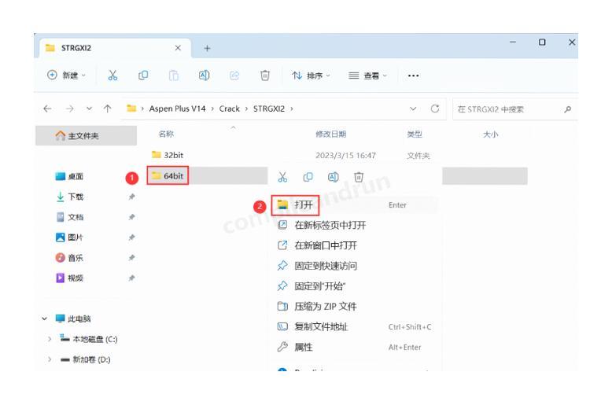Click the 2023/3/15 16:47 date cell
The height and width of the screenshot is (405, 612).
click(x=345, y=155)
